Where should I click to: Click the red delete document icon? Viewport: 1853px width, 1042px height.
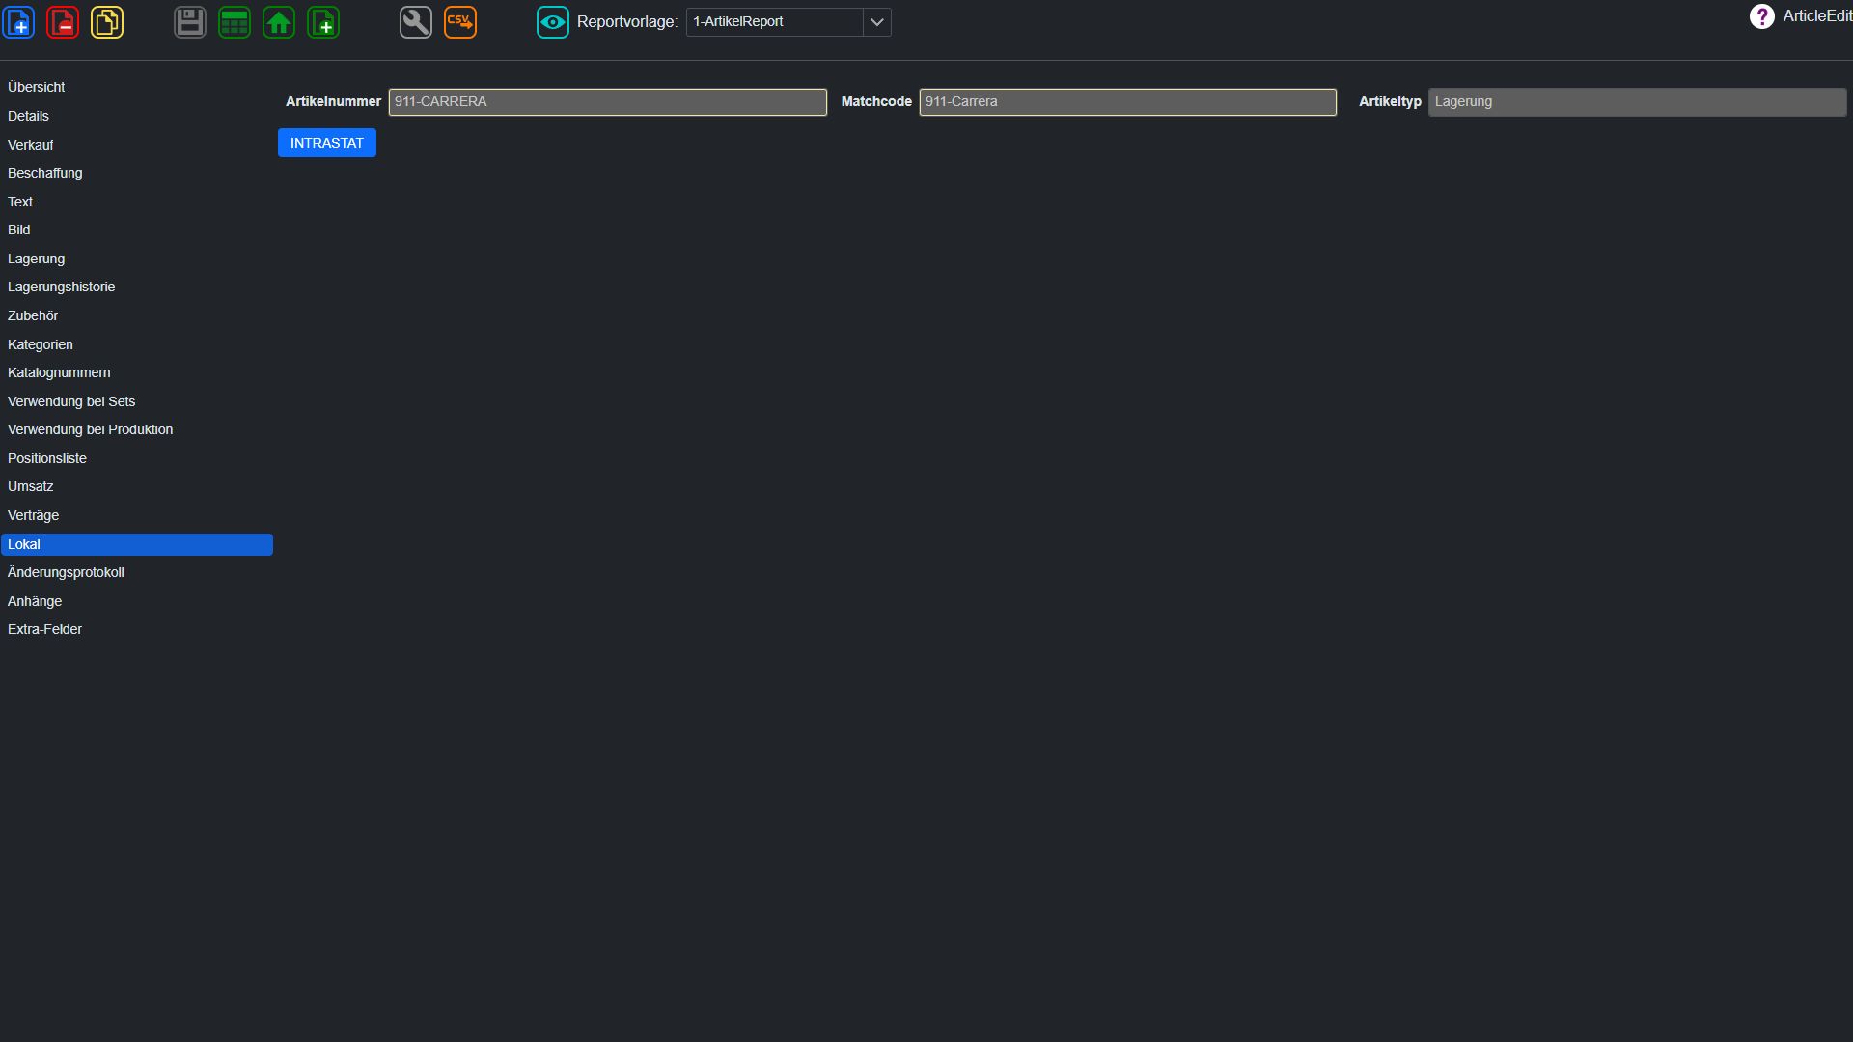pyautogui.click(x=63, y=22)
